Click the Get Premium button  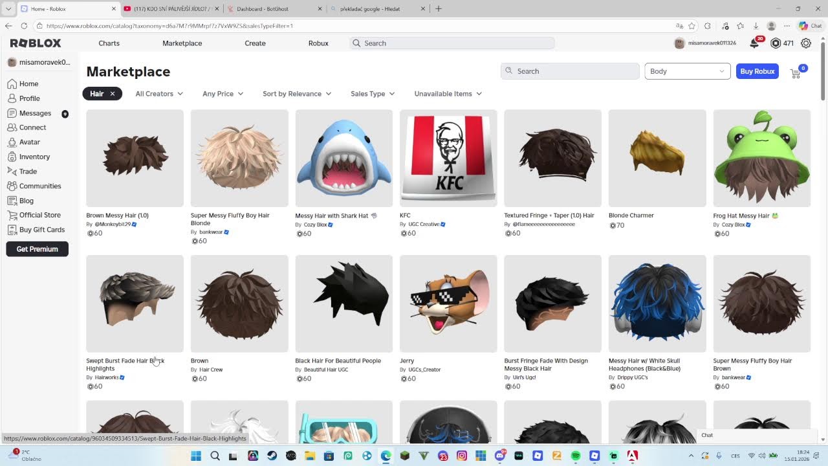pos(38,249)
